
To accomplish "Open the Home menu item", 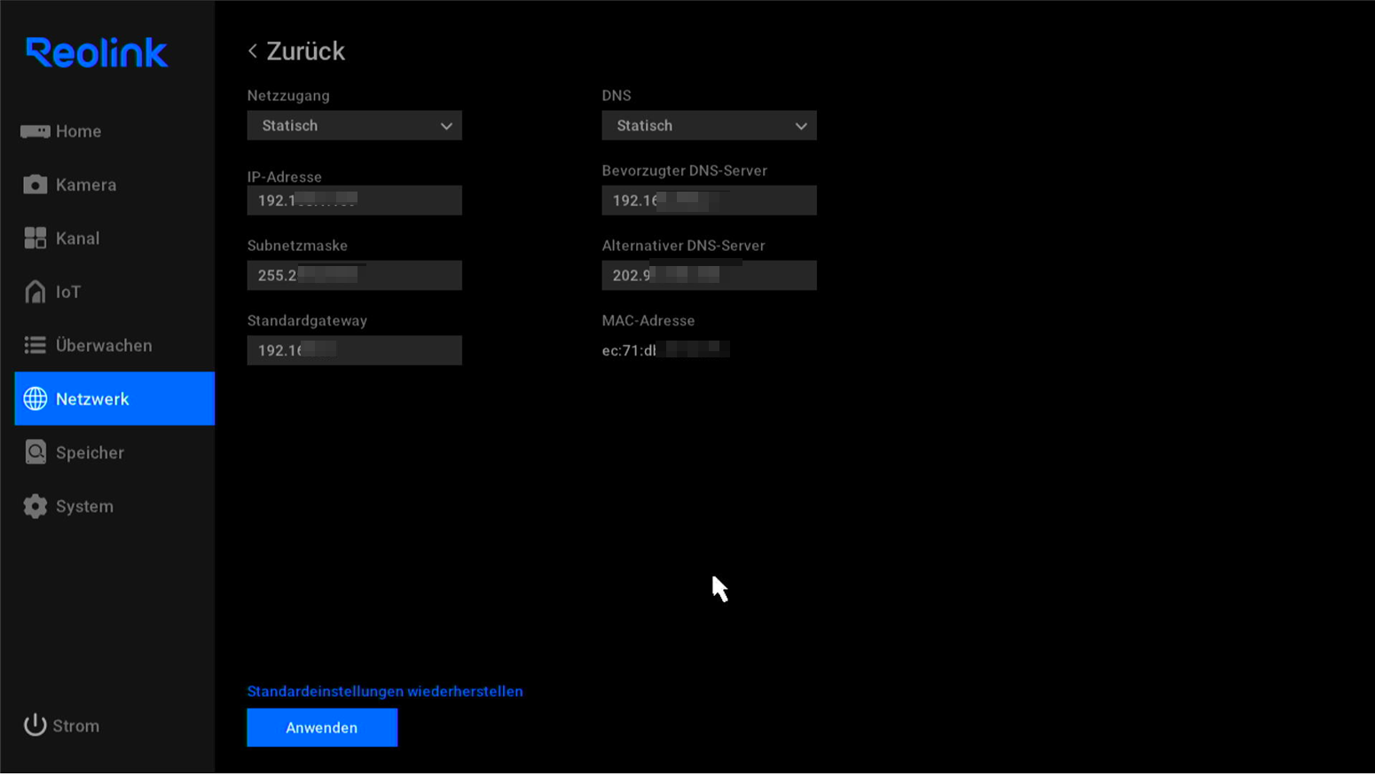I will pyautogui.click(x=114, y=131).
